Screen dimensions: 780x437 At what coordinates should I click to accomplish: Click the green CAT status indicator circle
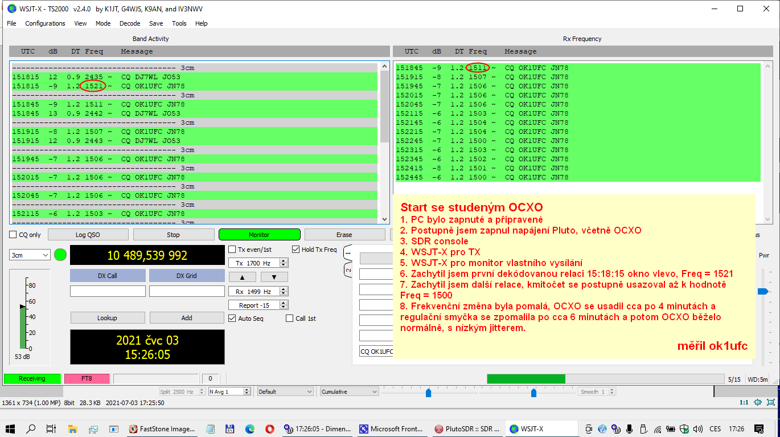tap(60, 255)
